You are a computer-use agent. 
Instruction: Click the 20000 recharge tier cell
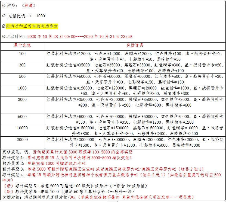(x=22, y=143)
